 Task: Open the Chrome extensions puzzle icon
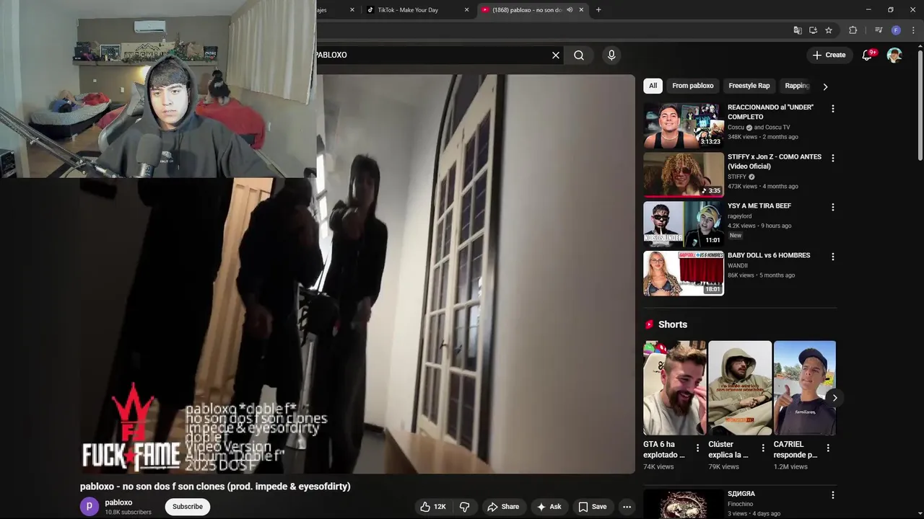tap(853, 30)
